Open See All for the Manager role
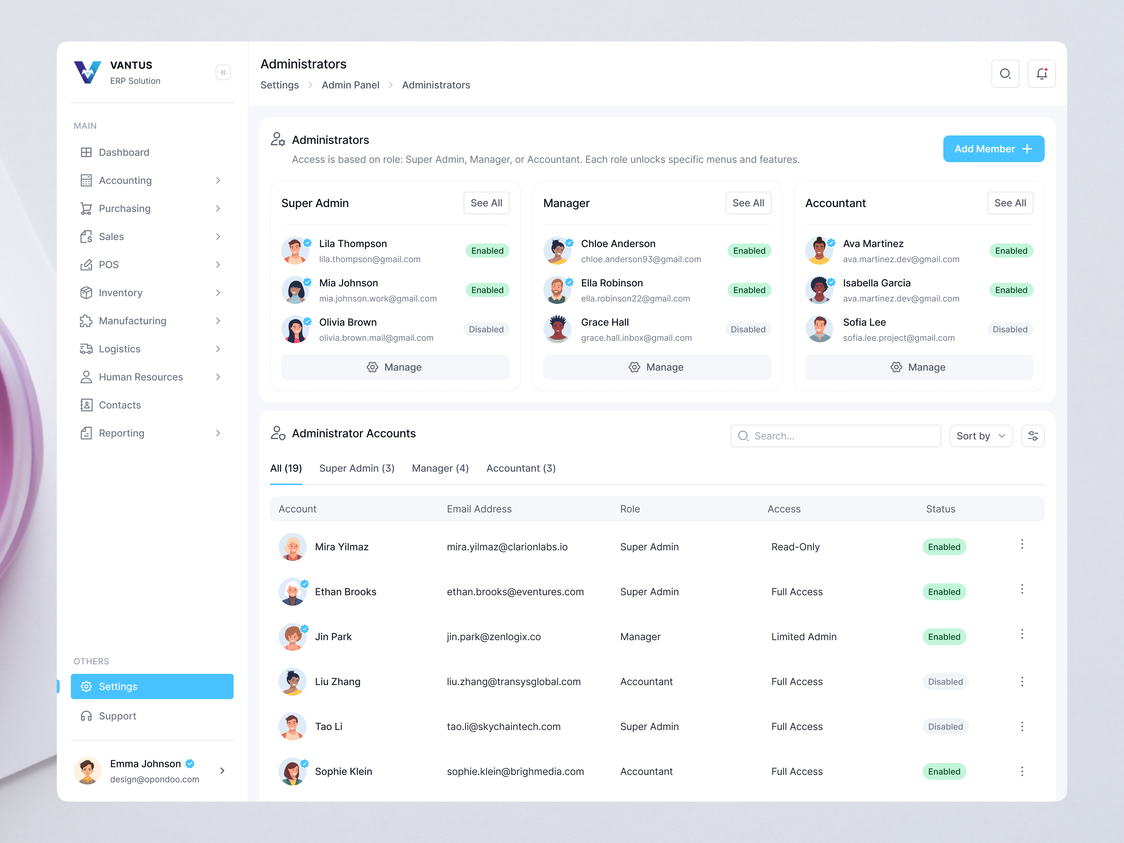The height and width of the screenshot is (843, 1124). (x=748, y=203)
